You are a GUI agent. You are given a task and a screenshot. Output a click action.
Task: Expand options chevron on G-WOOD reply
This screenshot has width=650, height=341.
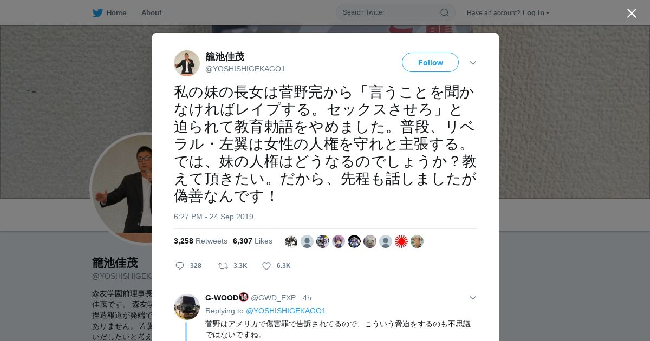(x=472, y=298)
